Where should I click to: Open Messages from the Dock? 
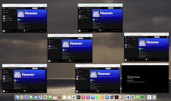click(x=31, y=97)
